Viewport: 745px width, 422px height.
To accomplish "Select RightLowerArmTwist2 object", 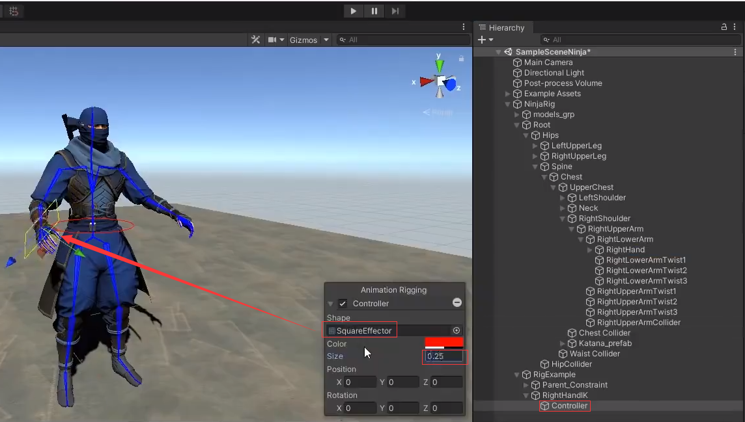I will coord(646,270).
